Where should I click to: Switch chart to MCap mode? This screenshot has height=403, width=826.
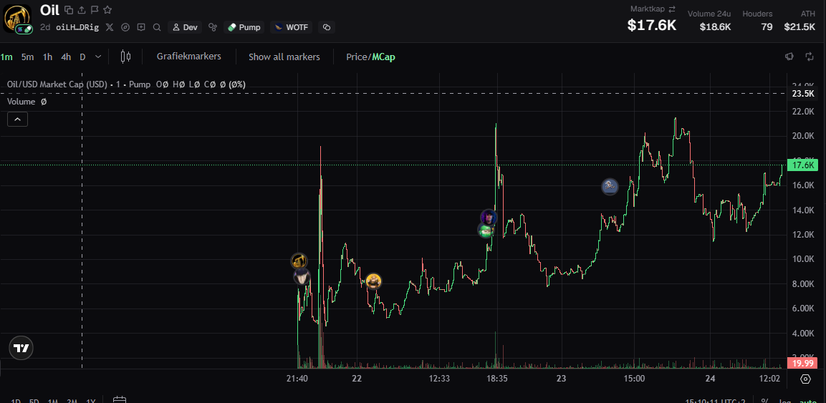[383, 57]
